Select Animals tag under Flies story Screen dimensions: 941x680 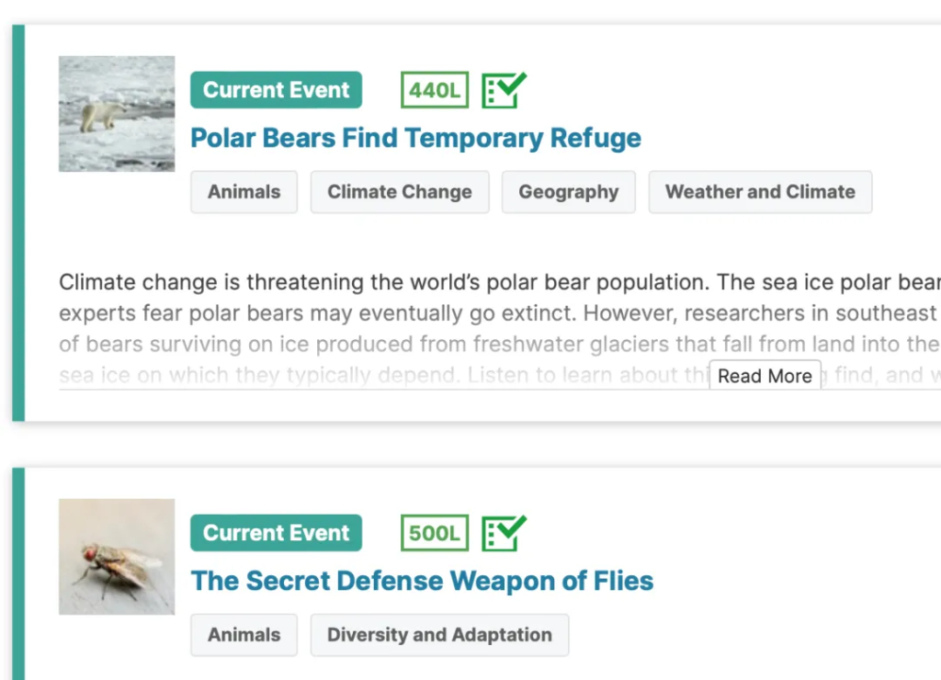coord(244,635)
